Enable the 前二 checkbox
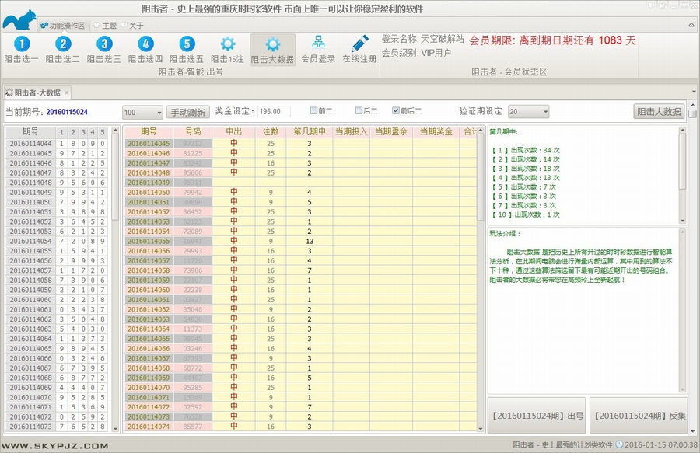Screen dimensions: 700x453 314,110
